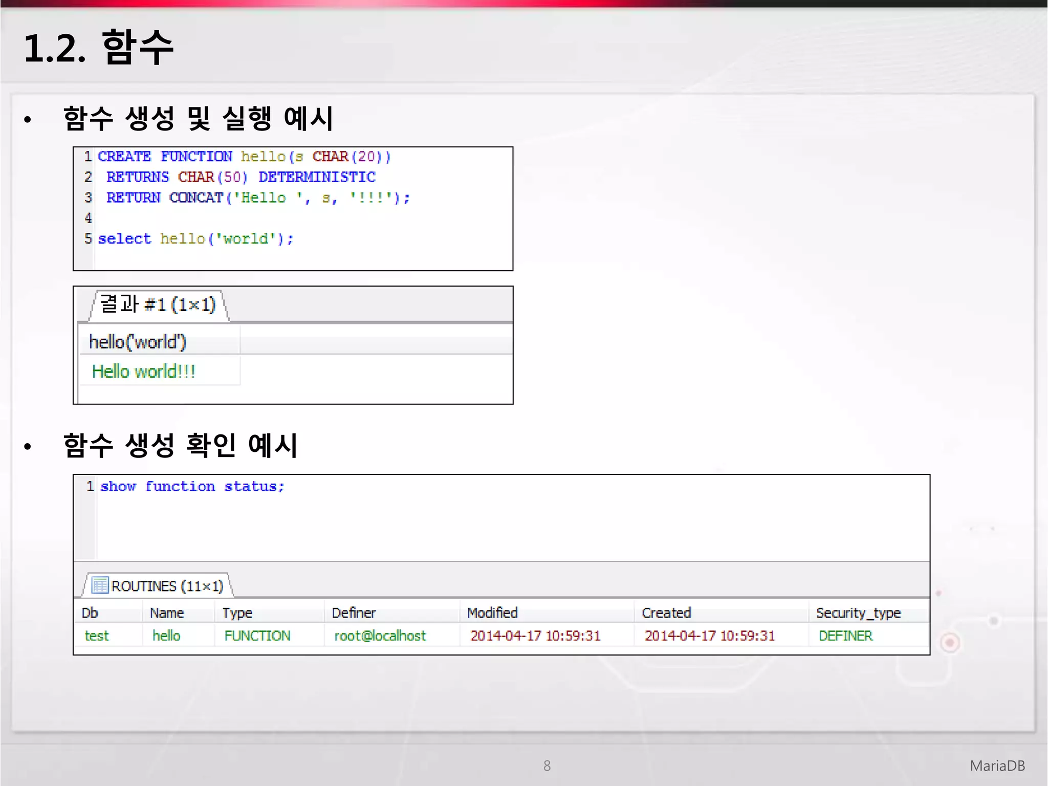Select the 'Hello world!!!' result cell
The width and height of the screenshot is (1048, 786).
[160, 371]
